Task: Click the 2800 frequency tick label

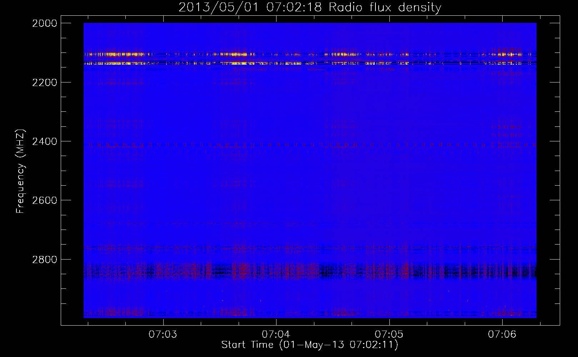Action: [45, 259]
